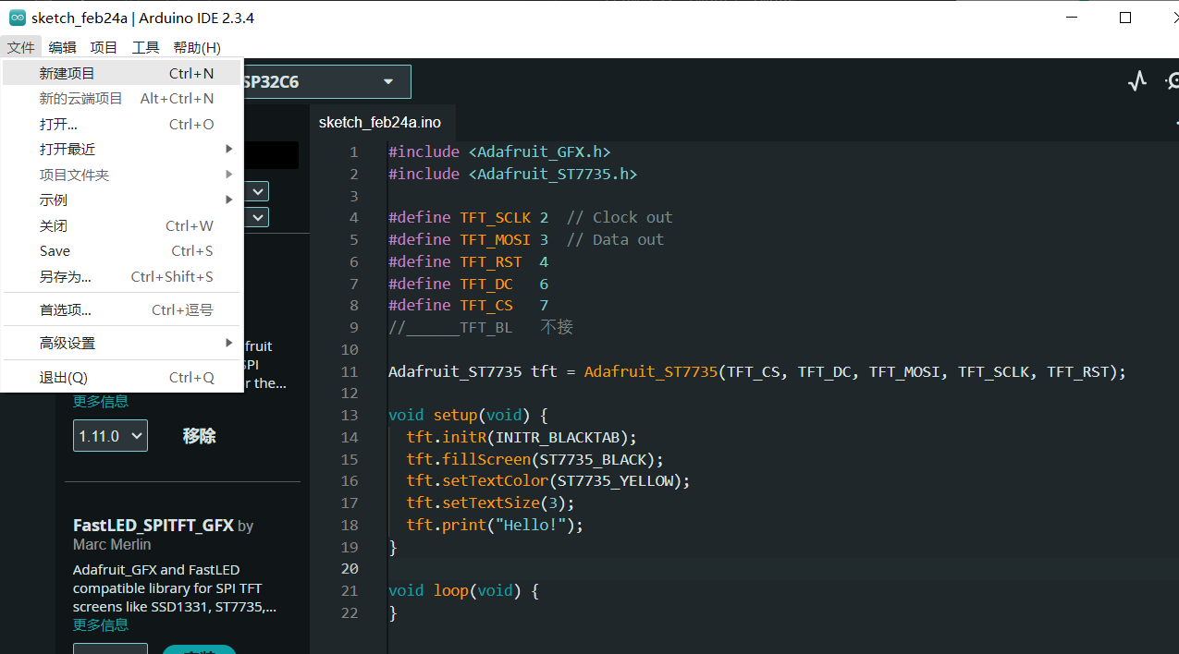Screen dimensions: 1179x654
Task: Click the Marc Merlin author name
Action: click(x=112, y=544)
